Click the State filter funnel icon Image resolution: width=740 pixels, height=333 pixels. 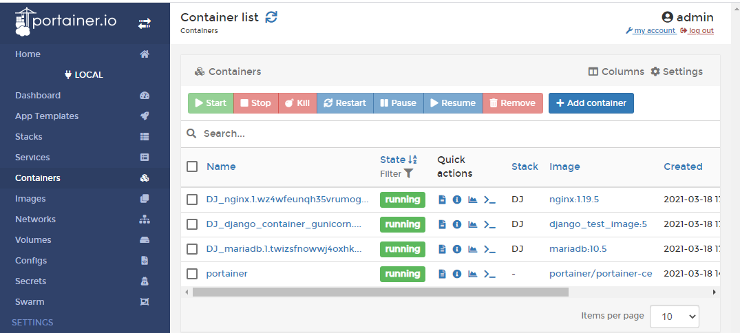coord(409,174)
